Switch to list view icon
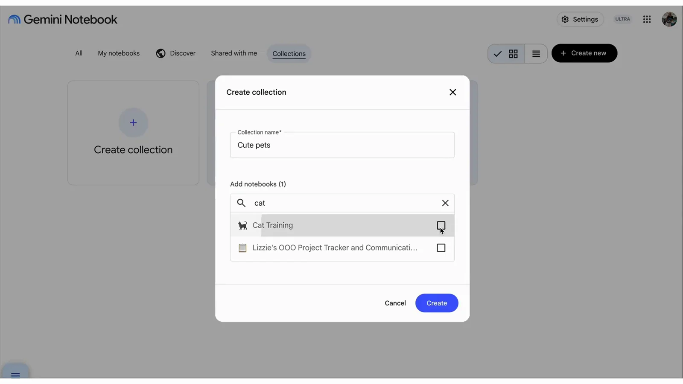 pyautogui.click(x=536, y=53)
